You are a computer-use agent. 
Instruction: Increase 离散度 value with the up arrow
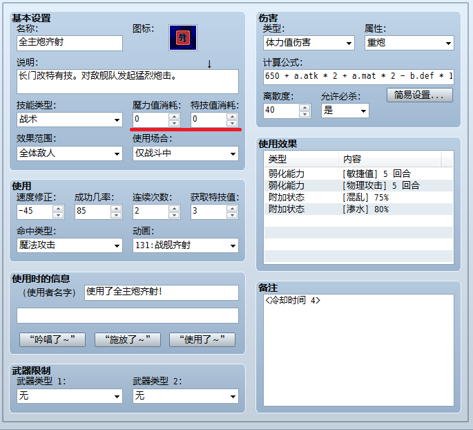point(305,108)
